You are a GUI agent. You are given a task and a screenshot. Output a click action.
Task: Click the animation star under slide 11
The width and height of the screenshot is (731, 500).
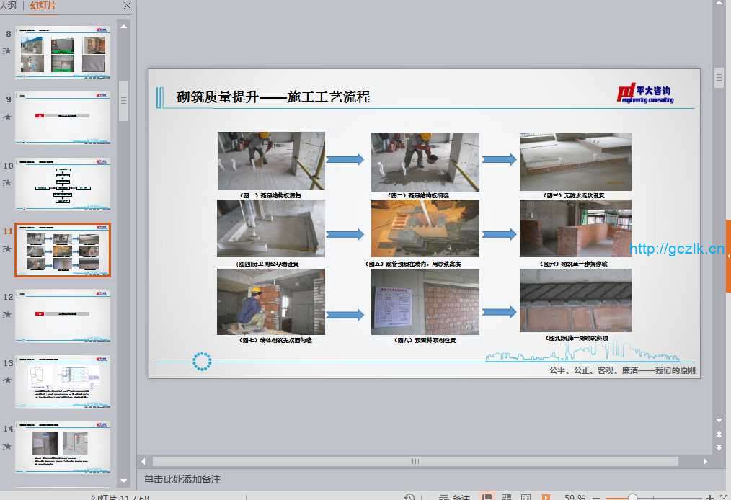7,249
